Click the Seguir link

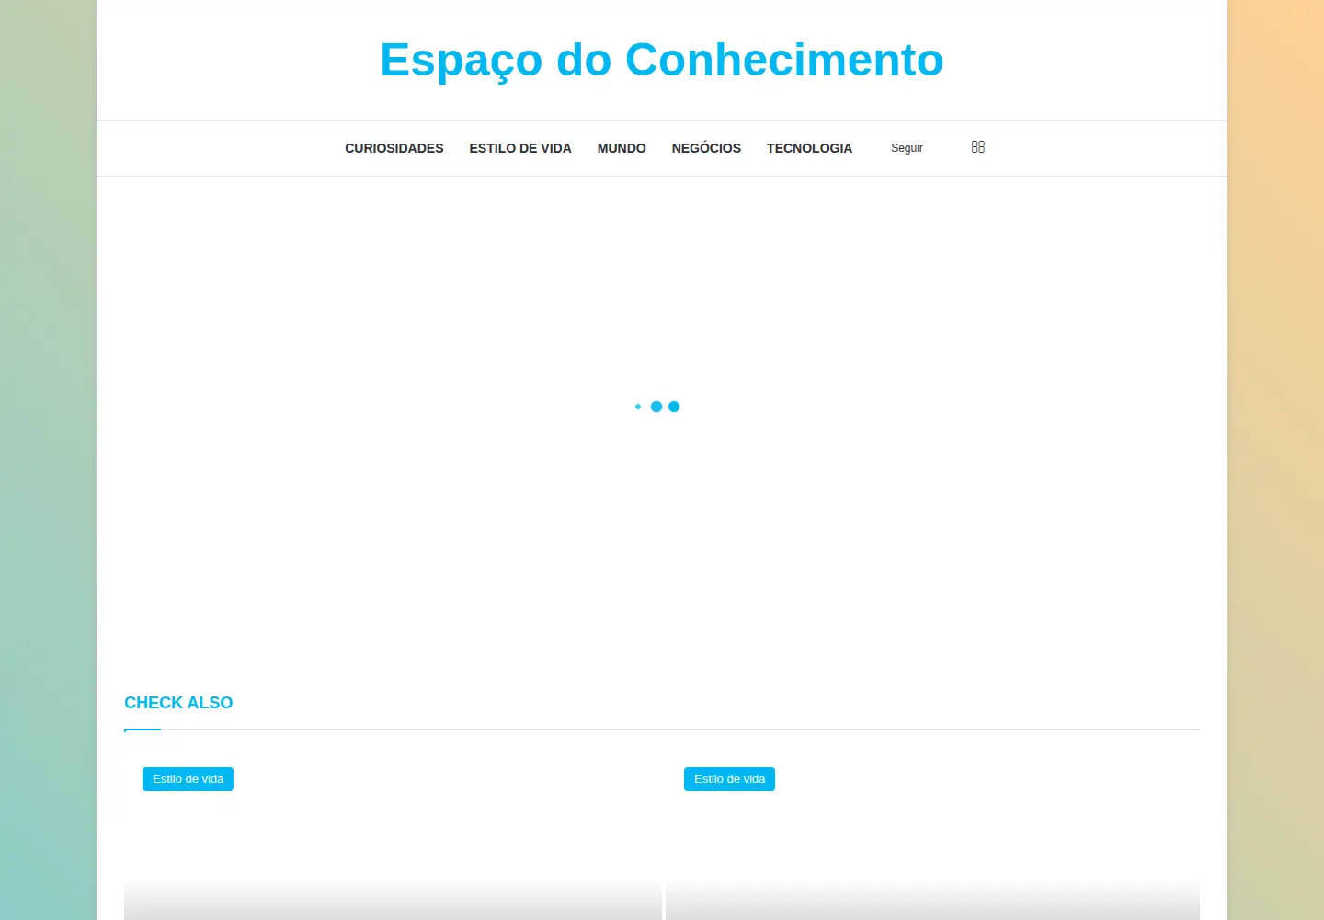907,148
